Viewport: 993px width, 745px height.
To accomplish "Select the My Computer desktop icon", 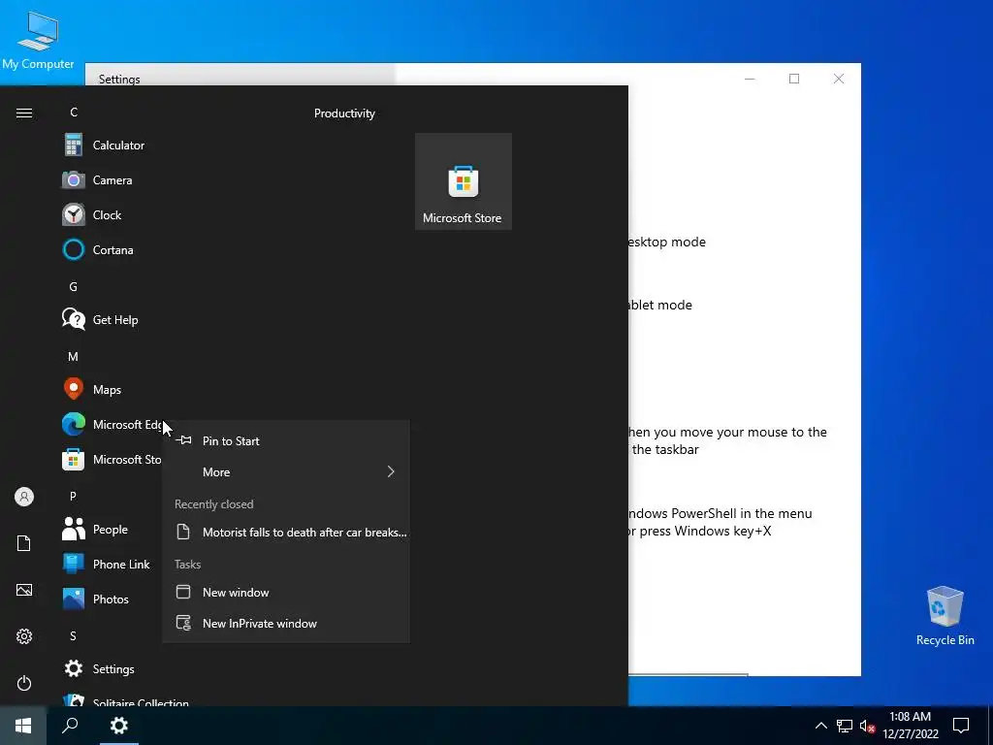I will coord(38,40).
